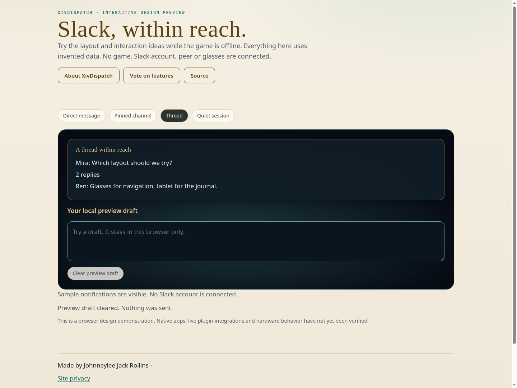Image resolution: width=517 pixels, height=388 pixels.
Task: Click the "Sample notifications are visible" status line
Action: point(148,294)
